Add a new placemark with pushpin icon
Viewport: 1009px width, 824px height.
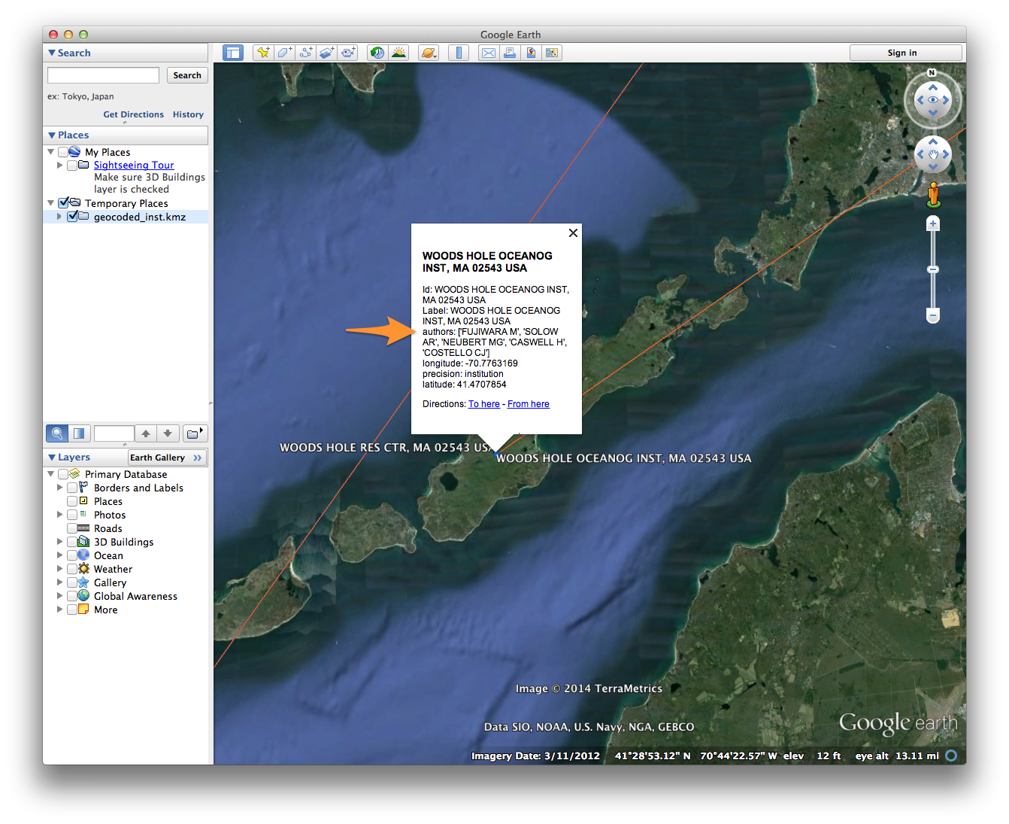click(x=263, y=53)
